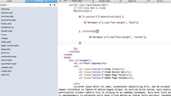Open the ie.css editor tab
This screenshot has width=171, height=96.
click(x=160, y=1)
